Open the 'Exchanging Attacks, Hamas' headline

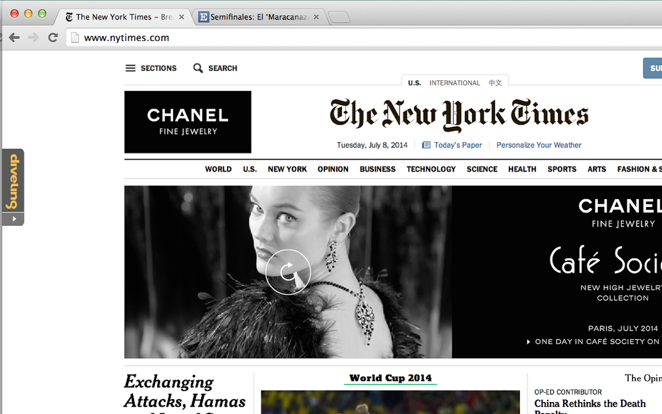point(185,392)
